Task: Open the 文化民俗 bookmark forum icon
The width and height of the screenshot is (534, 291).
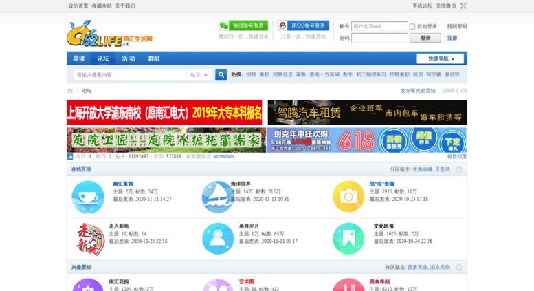Action: (x=348, y=239)
